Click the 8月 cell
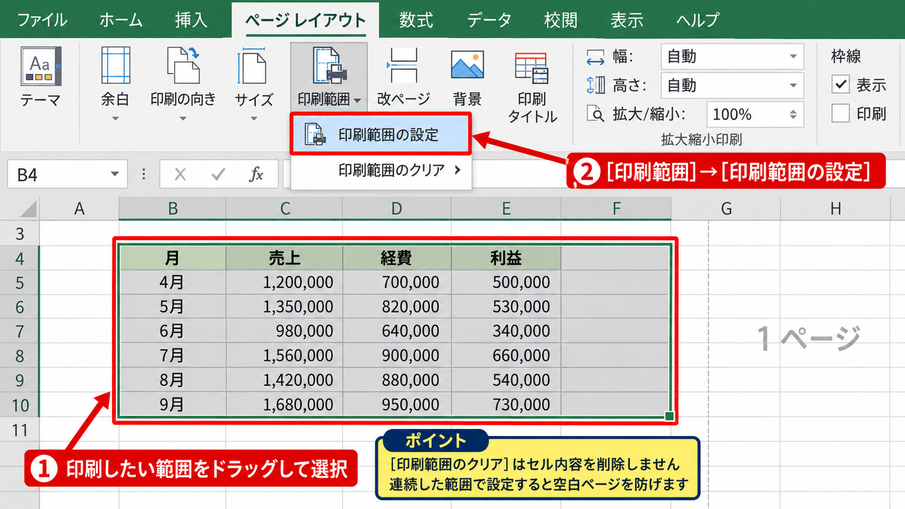905x509 pixels. [172, 380]
